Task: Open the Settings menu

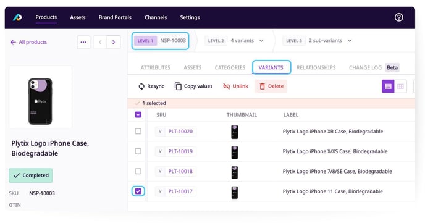Action: [190, 17]
